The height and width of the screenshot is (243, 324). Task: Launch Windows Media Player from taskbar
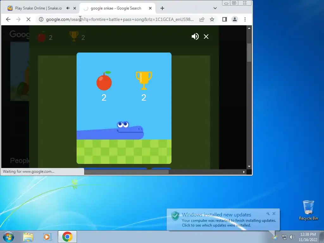(47, 237)
